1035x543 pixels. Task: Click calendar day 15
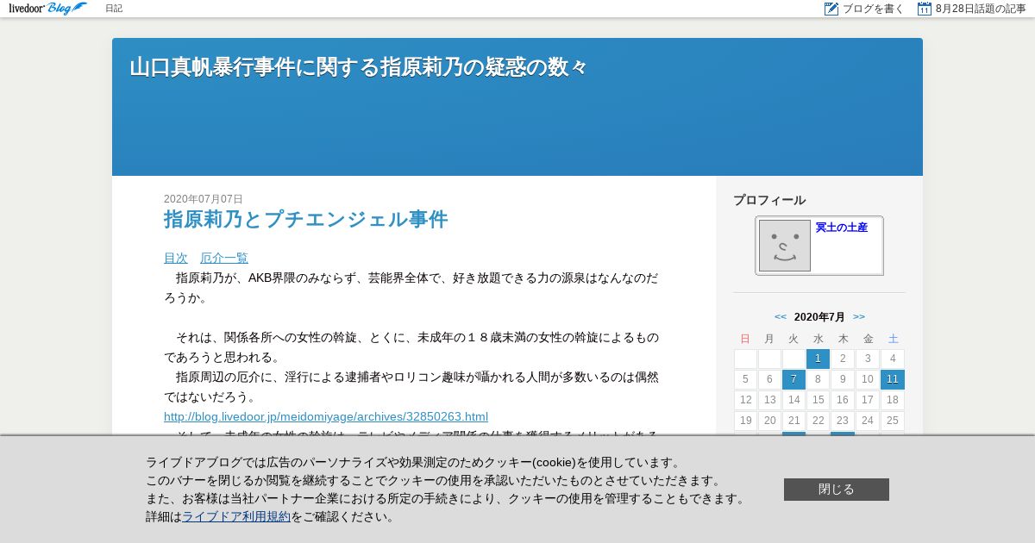(x=818, y=400)
